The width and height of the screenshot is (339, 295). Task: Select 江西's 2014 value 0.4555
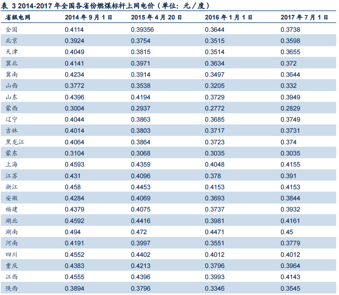click(x=74, y=277)
